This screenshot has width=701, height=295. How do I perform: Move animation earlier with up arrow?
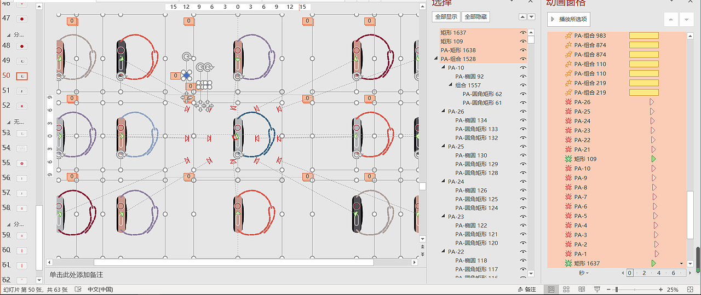671,20
